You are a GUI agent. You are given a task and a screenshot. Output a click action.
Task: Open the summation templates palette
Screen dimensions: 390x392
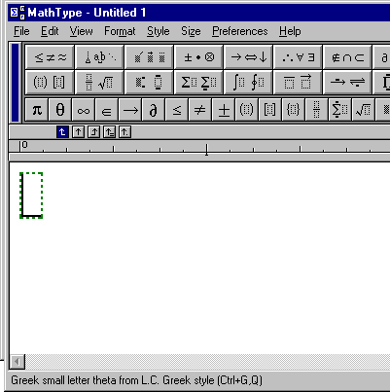coord(198,82)
